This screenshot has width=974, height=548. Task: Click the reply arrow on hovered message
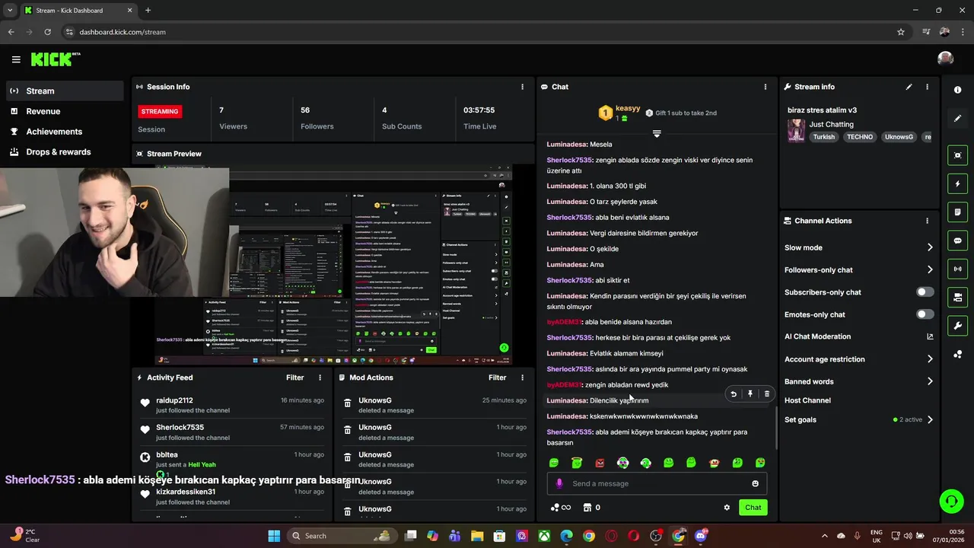click(734, 394)
